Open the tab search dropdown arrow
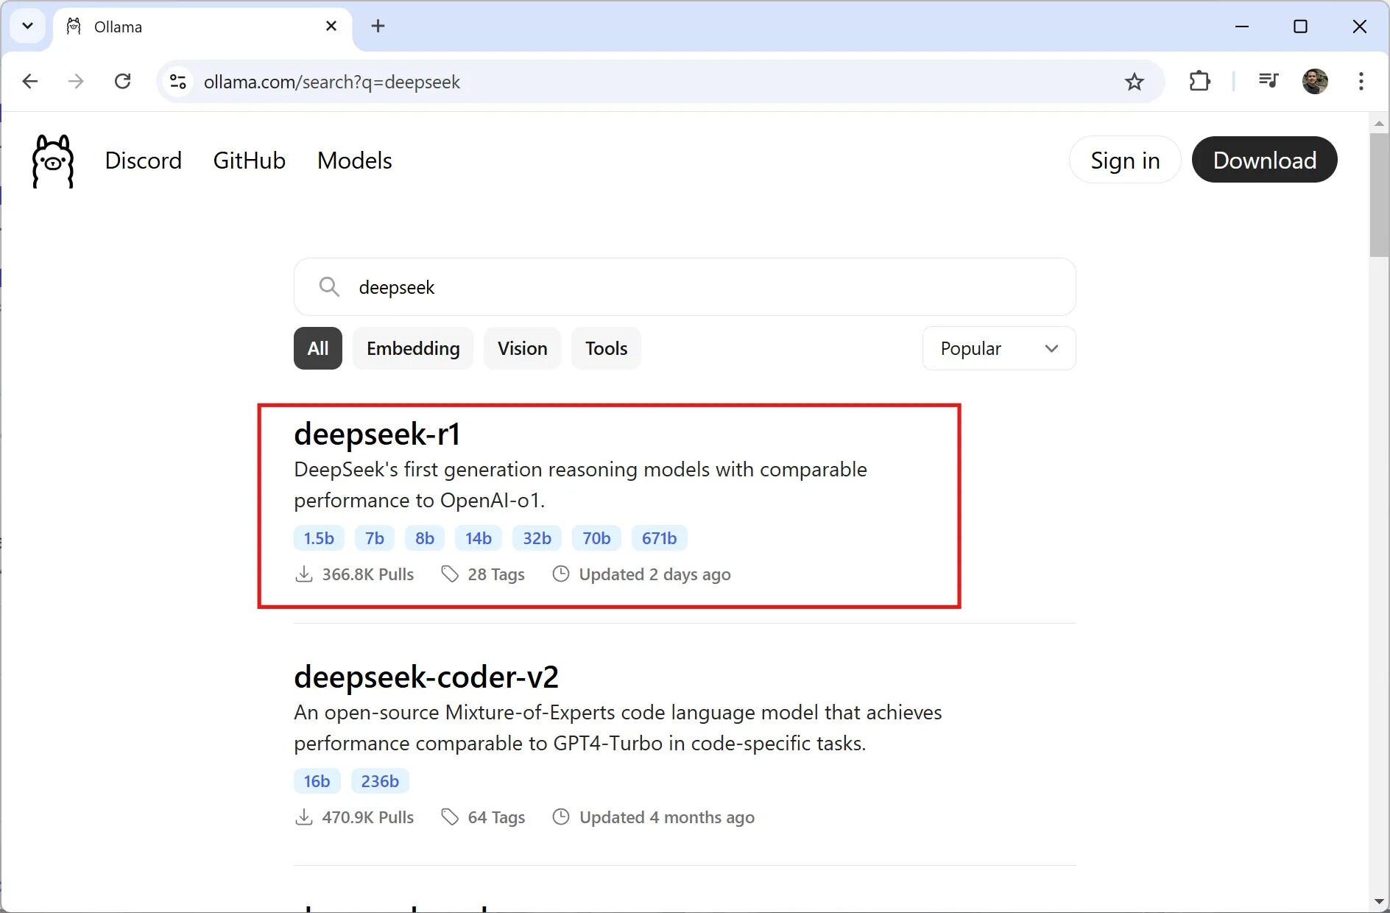 coord(28,27)
